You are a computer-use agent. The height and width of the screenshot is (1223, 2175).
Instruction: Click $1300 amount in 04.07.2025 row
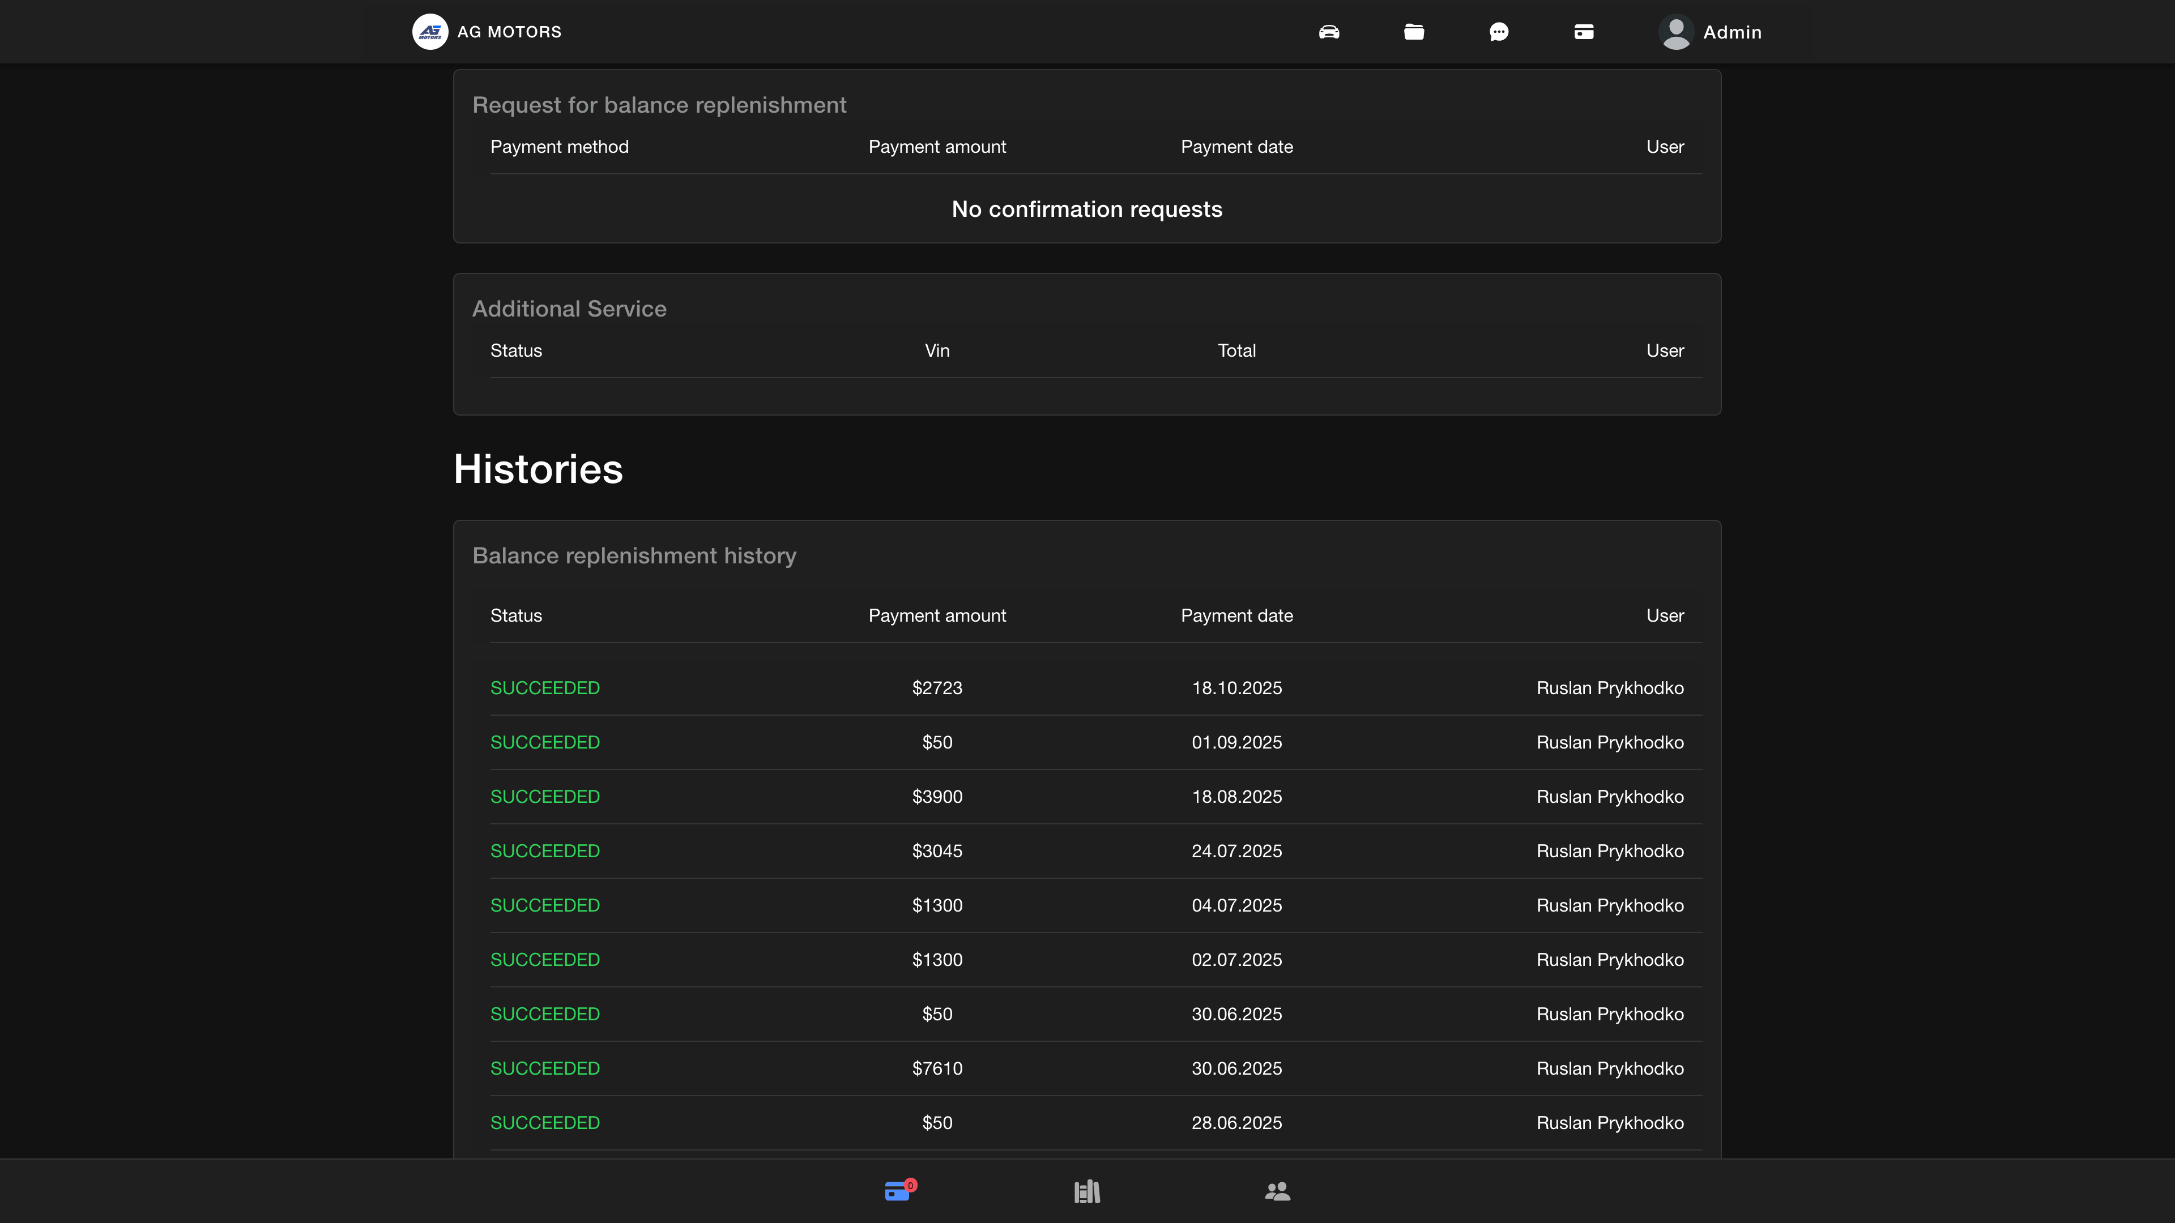[937, 905]
